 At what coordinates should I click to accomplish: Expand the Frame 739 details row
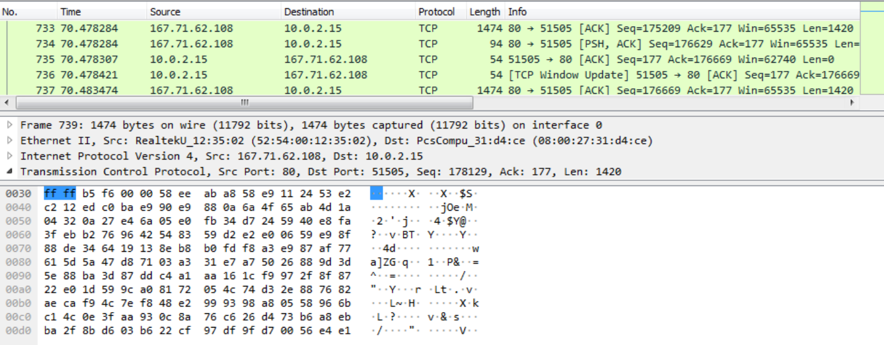(10, 125)
